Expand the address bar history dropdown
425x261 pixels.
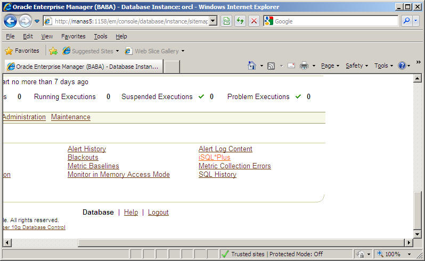pyautogui.click(x=213, y=21)
